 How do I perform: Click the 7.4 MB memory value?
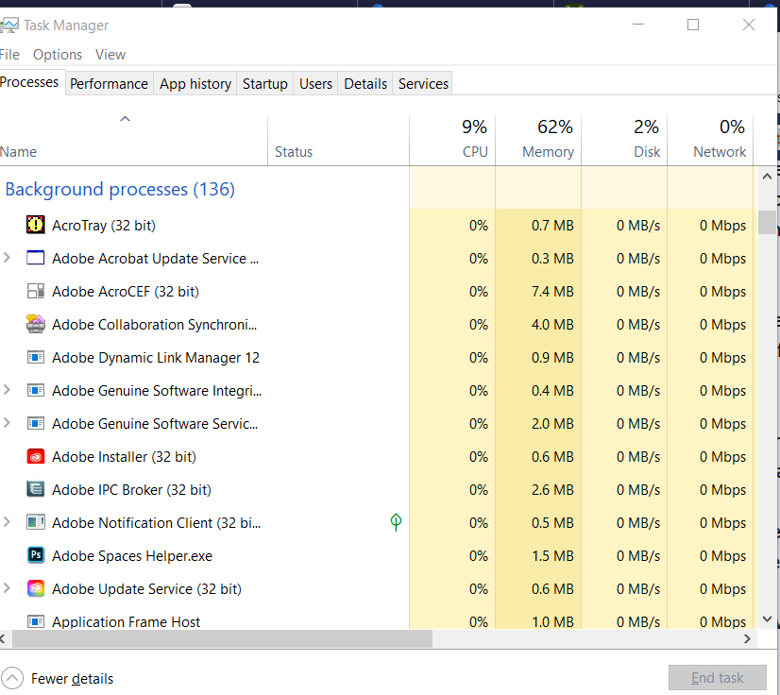[552, 292]
